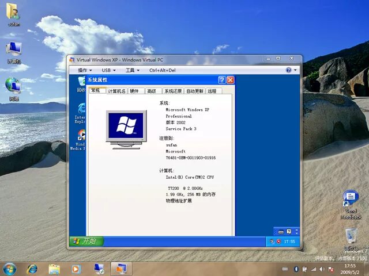The height and width of the screenshot is (276, 369).
Task: Close the 系统属性 dialog
Action: [x=231, y=80]
